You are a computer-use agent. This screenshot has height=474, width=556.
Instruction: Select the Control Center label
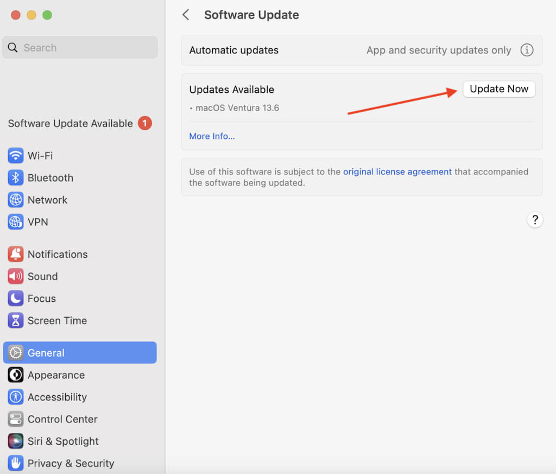click(62, 419)
